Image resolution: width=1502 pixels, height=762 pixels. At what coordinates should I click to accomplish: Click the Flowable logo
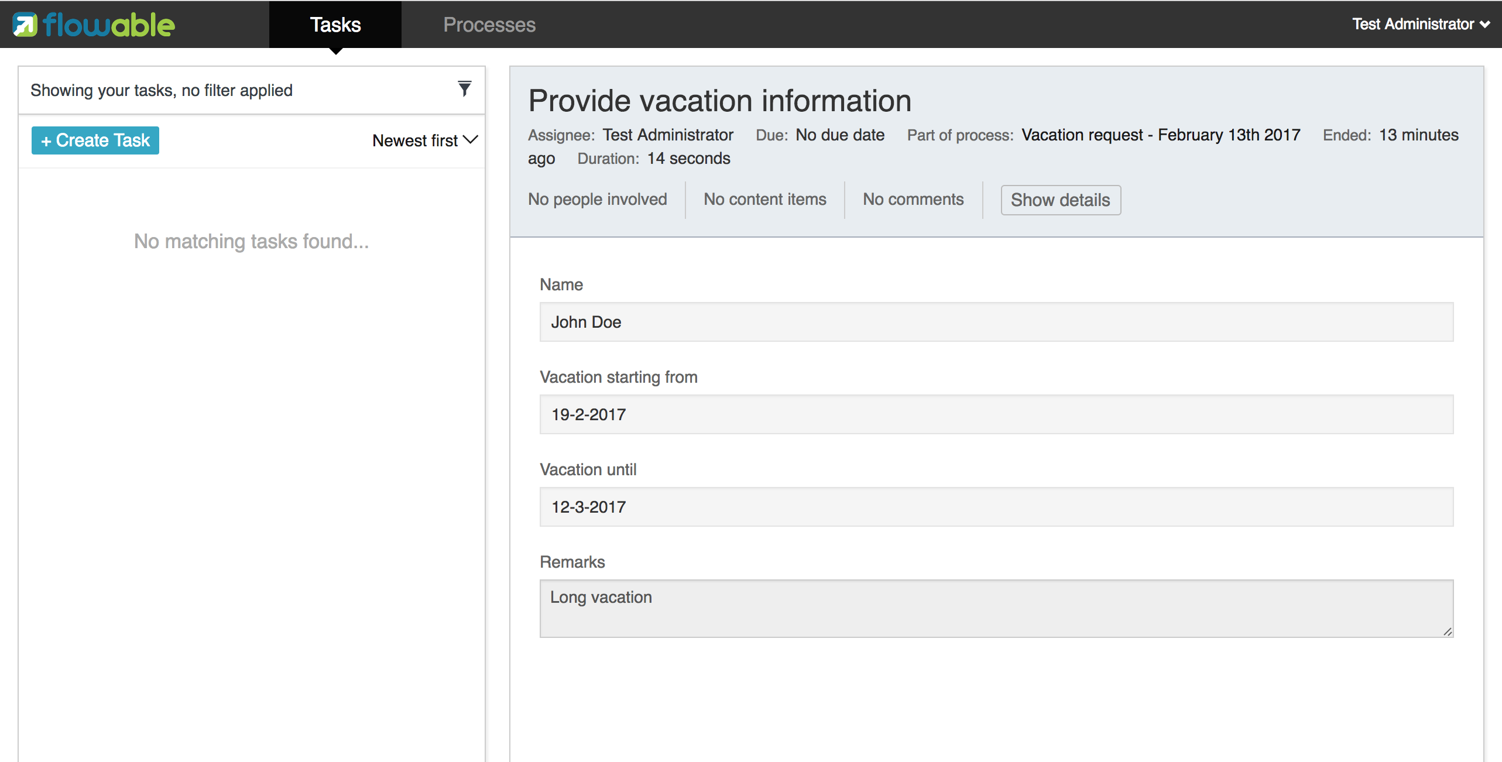coord(94,25)
